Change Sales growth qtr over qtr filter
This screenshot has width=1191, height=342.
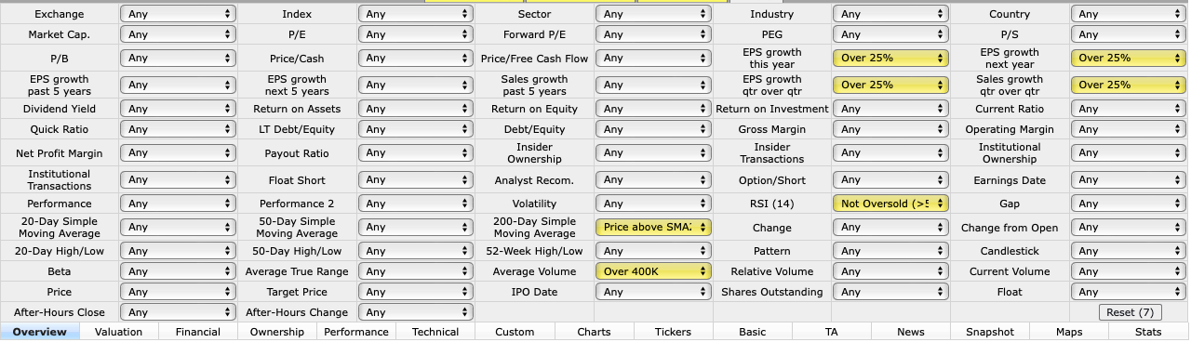(1129, 85)
